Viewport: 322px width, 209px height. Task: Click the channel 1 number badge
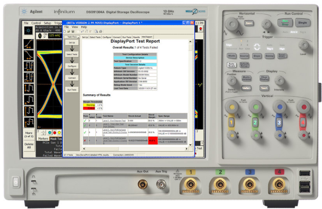click(x=40, y=36)
